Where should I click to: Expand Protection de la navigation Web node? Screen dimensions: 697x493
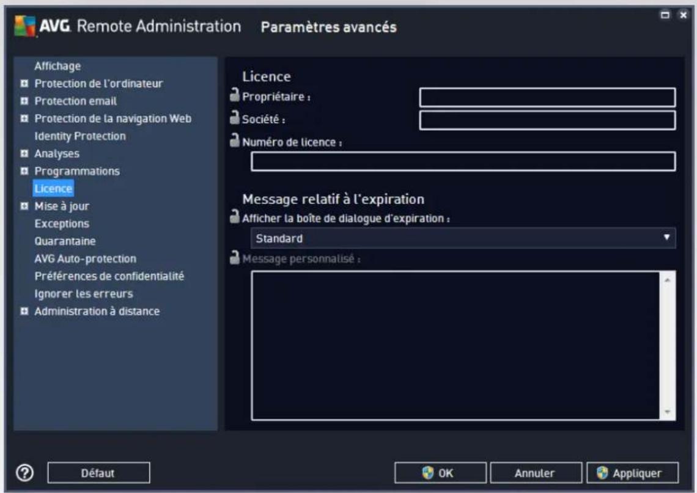click(x=24, y=119)
